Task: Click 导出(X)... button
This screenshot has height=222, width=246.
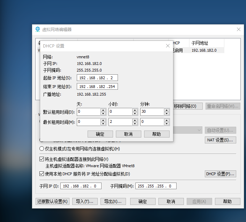Action: (x=113, y=201)
